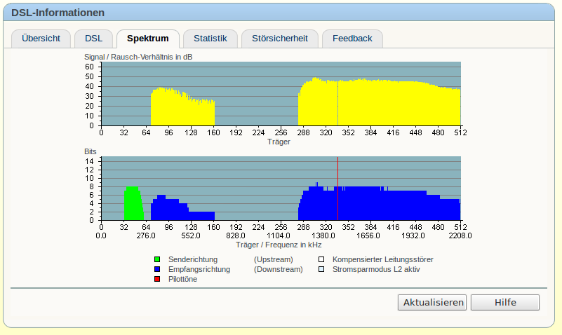Click the 2208.0 frequency axis value

460,236
